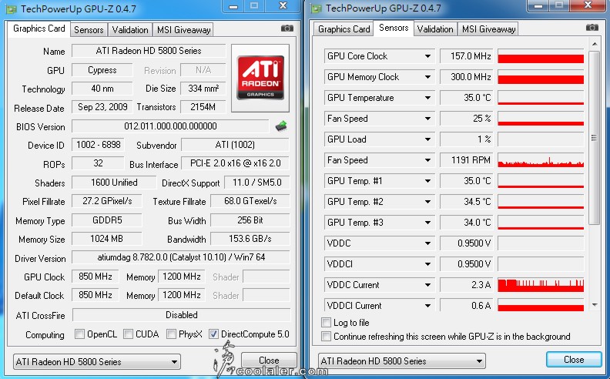Open MSI Giveaway tab in right window

(x=488, y=29)
